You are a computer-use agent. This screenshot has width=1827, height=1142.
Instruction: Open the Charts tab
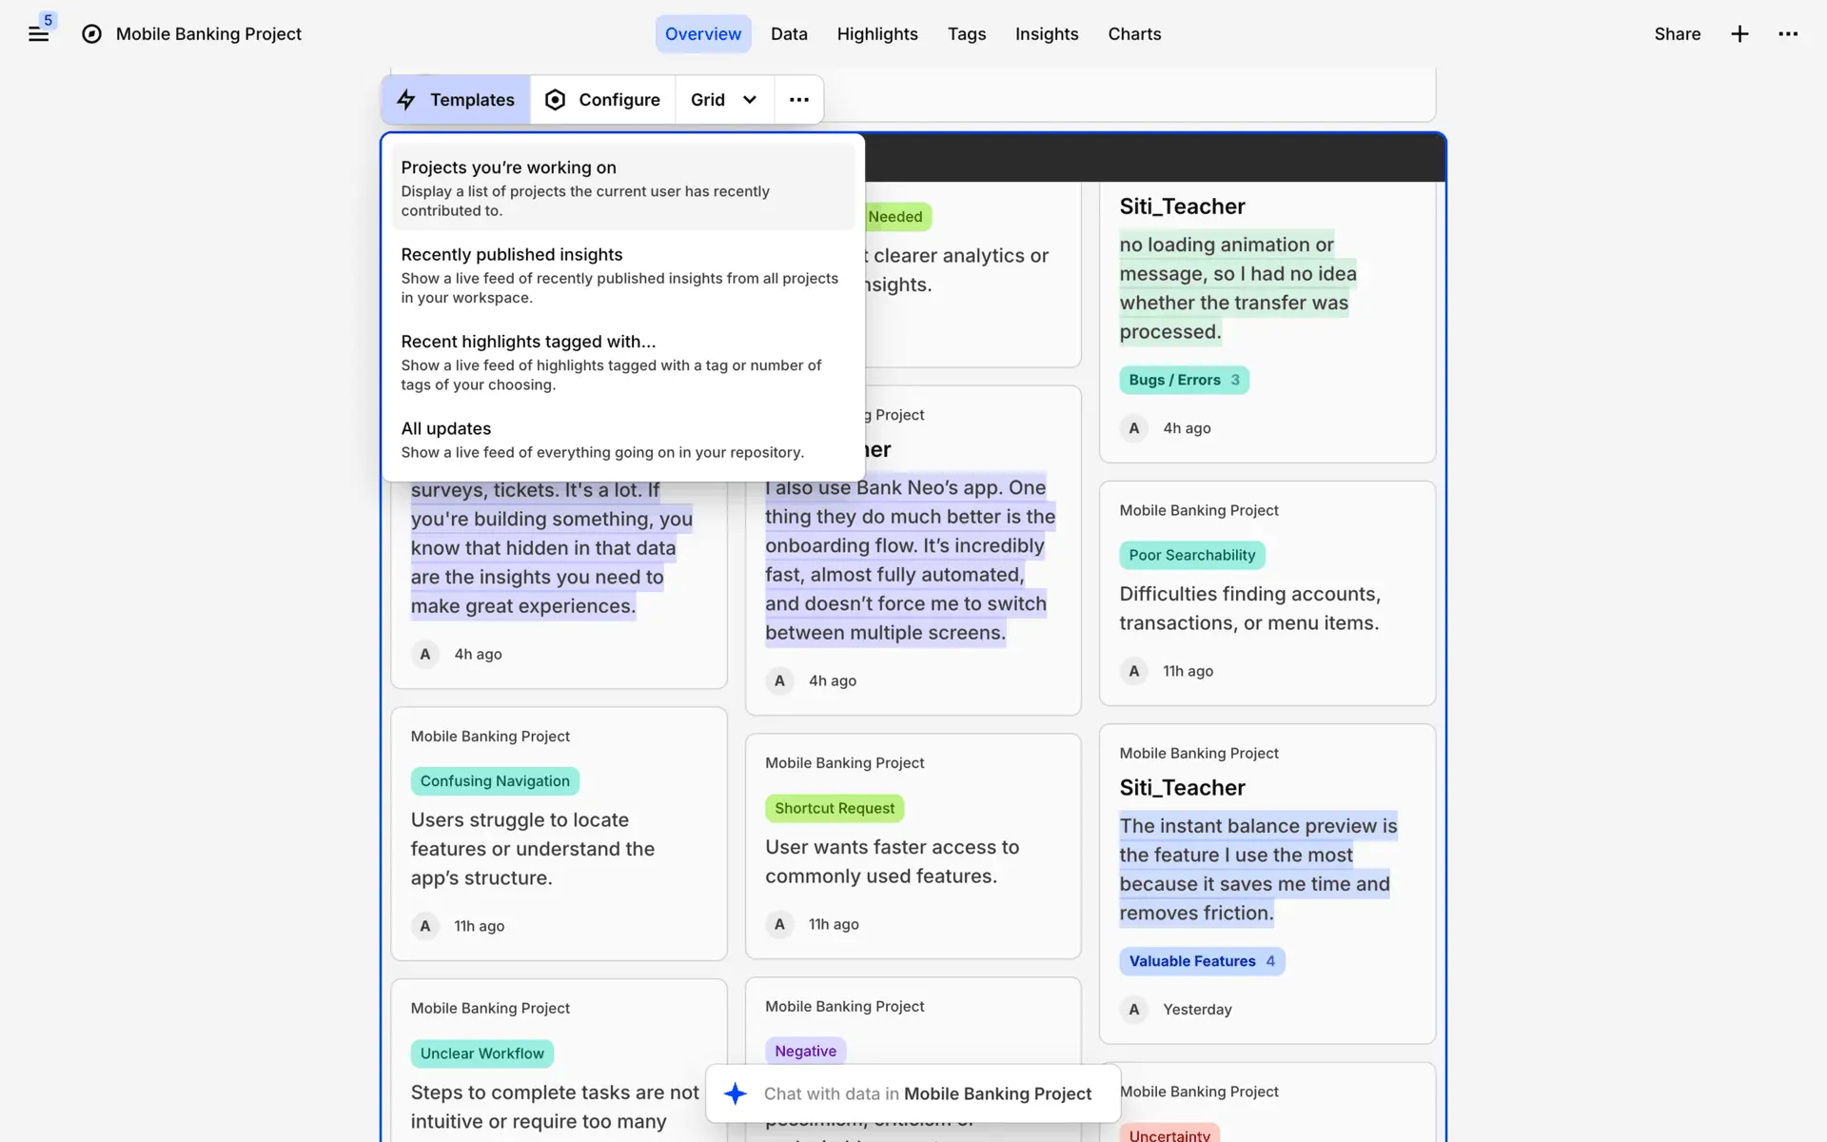(1134, 34)
